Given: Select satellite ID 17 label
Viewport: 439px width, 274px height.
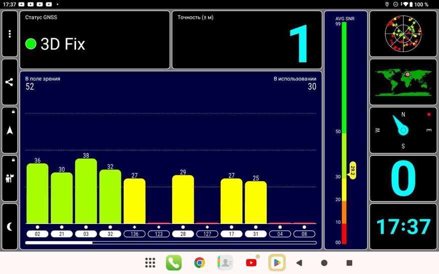Looking at the screenshot, I should 232,234.
